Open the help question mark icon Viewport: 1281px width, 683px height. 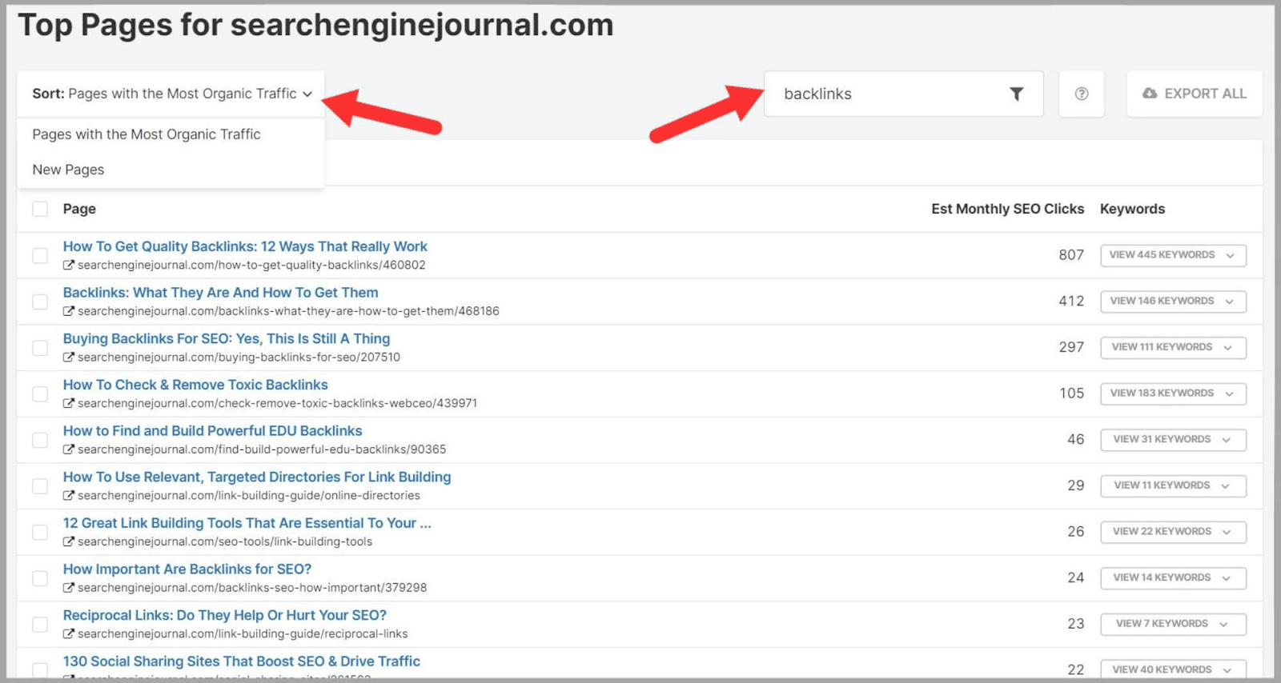tap(1081, 94)
